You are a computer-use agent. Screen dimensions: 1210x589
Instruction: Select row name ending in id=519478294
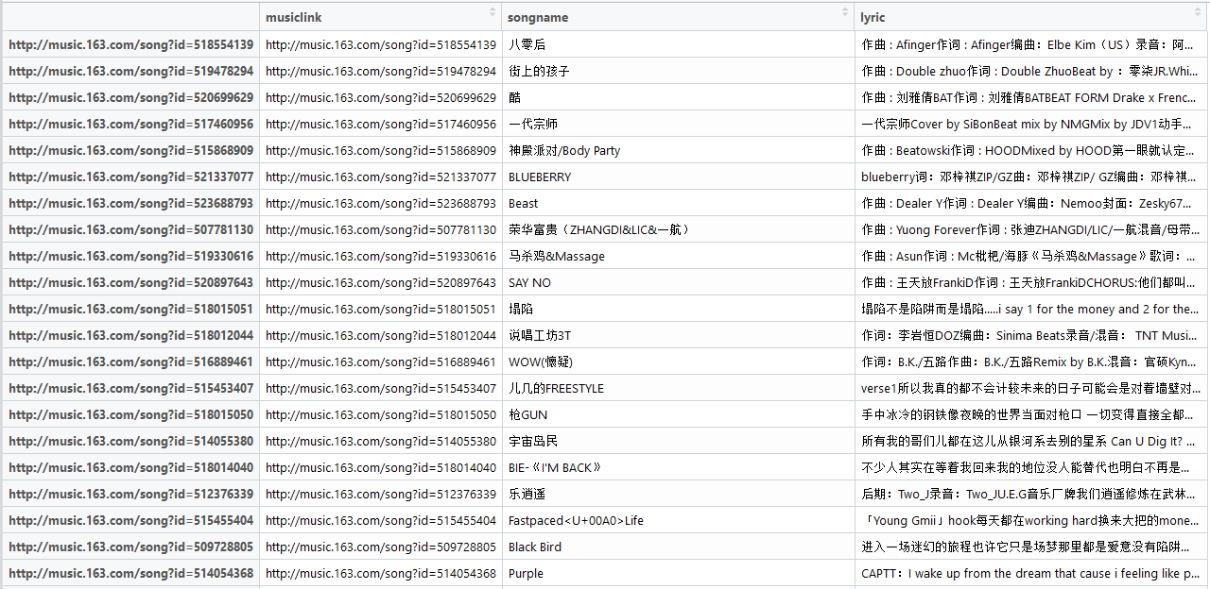pyautogui.click(x=130, y=71)
